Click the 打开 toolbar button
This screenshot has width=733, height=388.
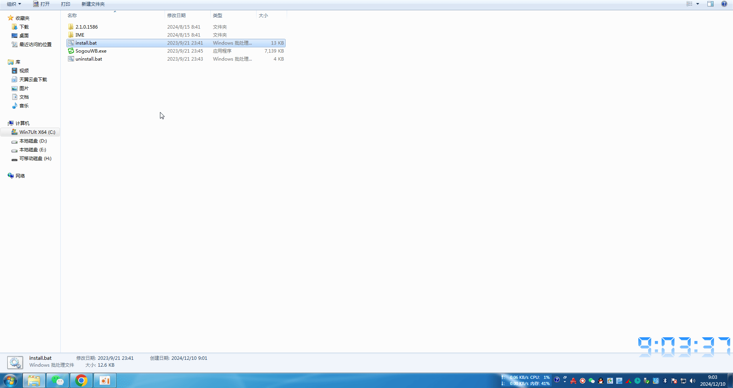(x=41, y=4)
